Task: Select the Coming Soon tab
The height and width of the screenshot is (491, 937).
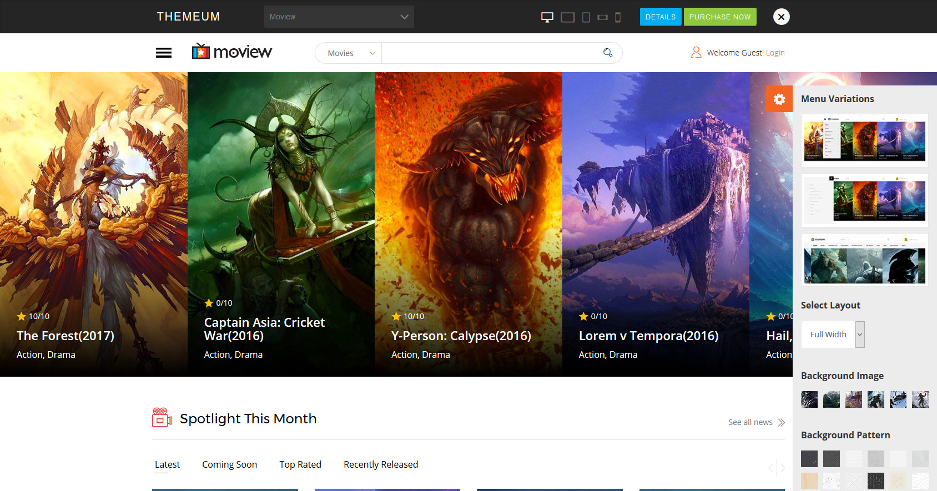Action: click(x=229, y=464)
